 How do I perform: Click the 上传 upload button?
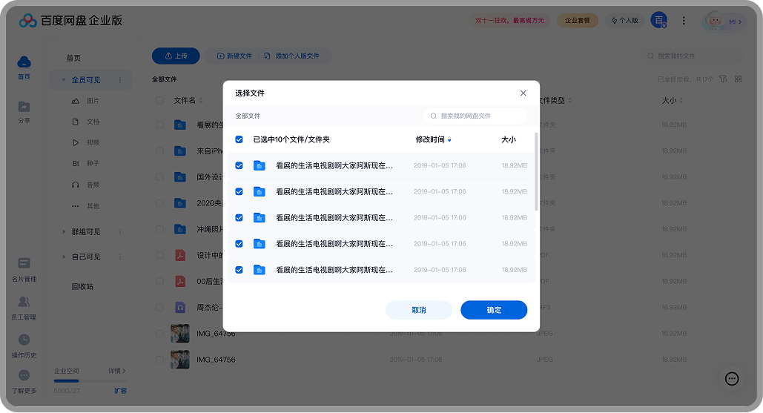click(x=176, y=56)
